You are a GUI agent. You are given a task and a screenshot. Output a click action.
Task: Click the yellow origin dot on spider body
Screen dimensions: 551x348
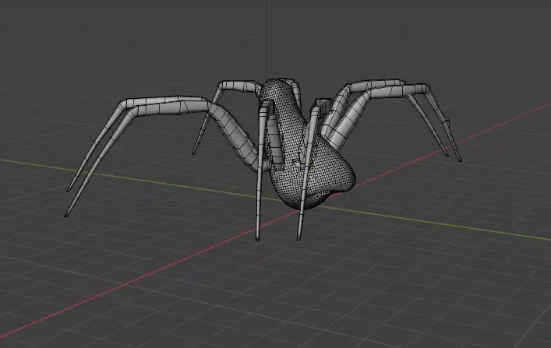point(313,167)
